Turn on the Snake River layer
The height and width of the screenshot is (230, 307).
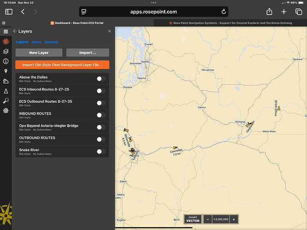pos(100,151)
